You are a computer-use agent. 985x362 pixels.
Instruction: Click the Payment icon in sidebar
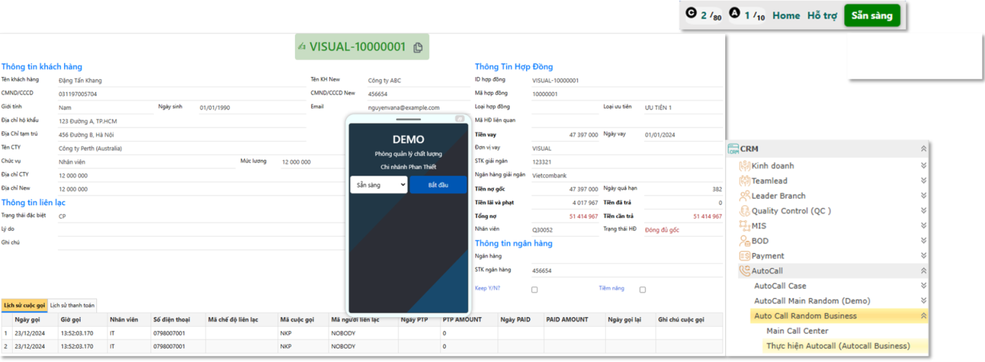744,256
